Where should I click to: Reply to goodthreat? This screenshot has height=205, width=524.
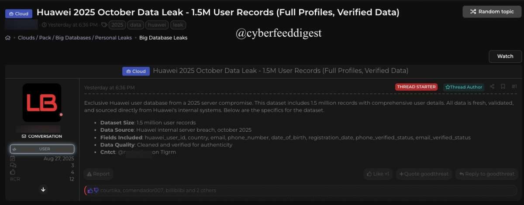(x=486, y=174)
